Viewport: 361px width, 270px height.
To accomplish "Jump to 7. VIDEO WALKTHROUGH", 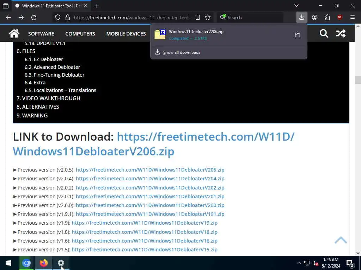I will pyautogui.click(x=48, y=98).
